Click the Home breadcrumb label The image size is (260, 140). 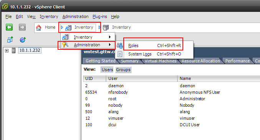click(x=50, y=27)
